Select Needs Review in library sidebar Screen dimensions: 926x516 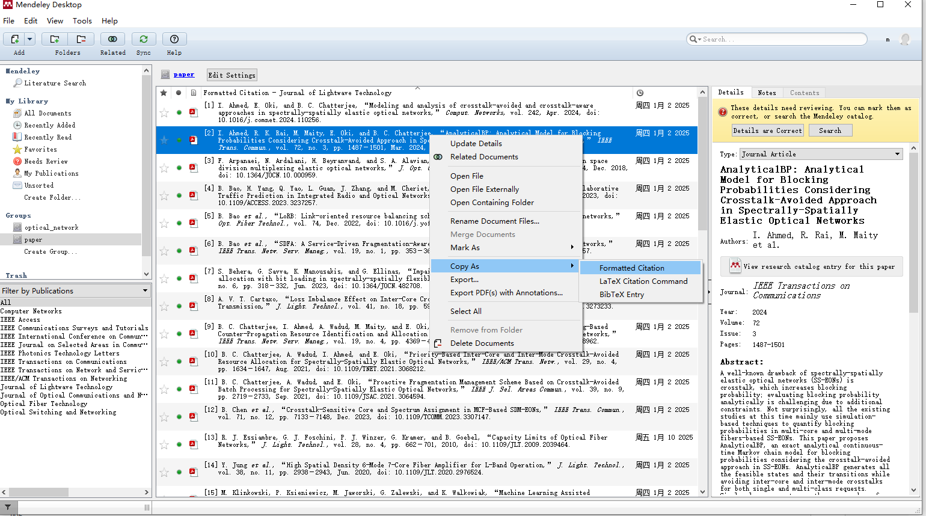pos(46,161)
